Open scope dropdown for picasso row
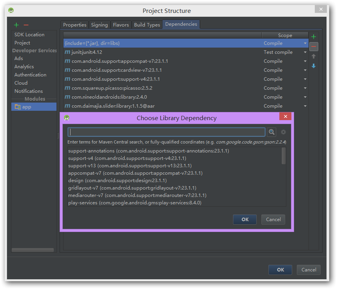Viewport: 337px width, 289px height. pos(305,88)
